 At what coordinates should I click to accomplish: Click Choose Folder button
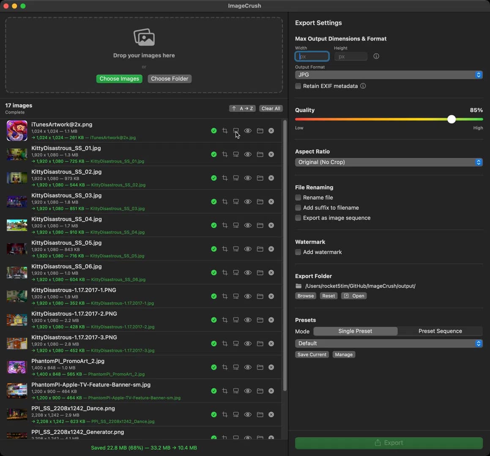click(170, 79)
